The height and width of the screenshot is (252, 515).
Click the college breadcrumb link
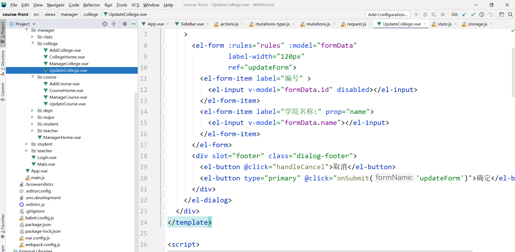91,14
